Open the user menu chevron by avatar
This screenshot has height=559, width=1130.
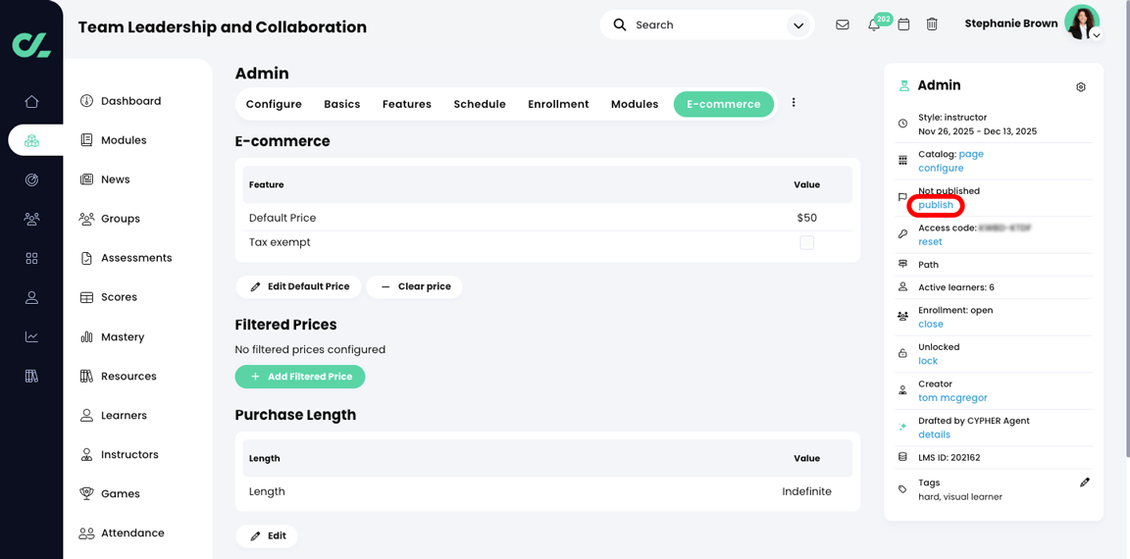tap(1096, 34)
